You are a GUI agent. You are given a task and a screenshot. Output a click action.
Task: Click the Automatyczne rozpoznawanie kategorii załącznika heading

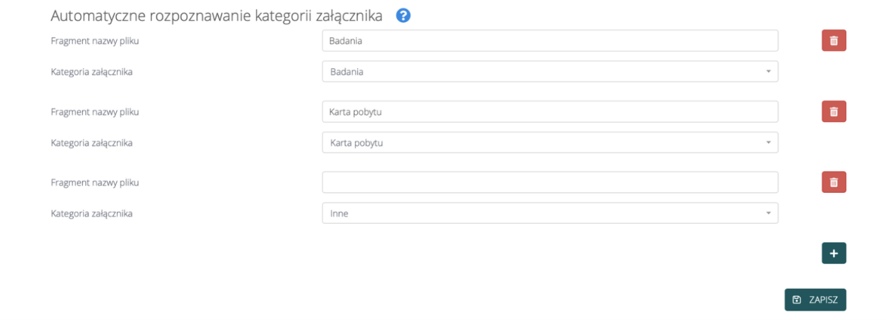(216, 16)
